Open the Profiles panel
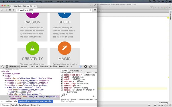 coord(53,66)
